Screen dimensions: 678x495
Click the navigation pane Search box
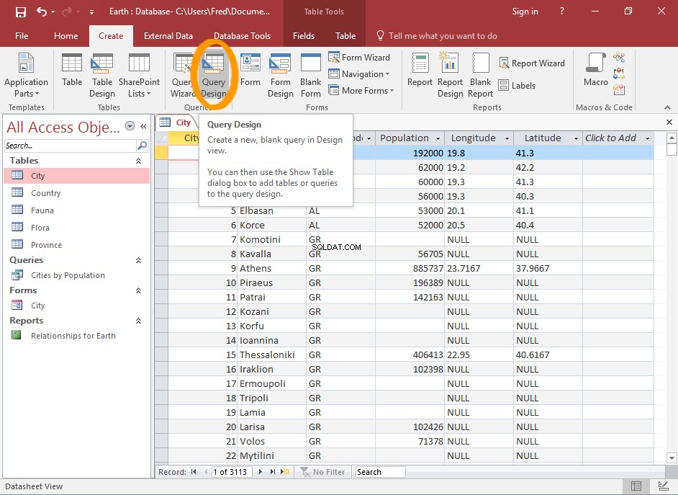[70, 146]
